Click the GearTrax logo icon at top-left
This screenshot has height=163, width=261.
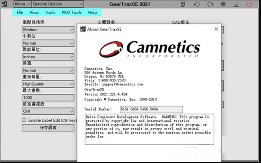pos(4,4)
